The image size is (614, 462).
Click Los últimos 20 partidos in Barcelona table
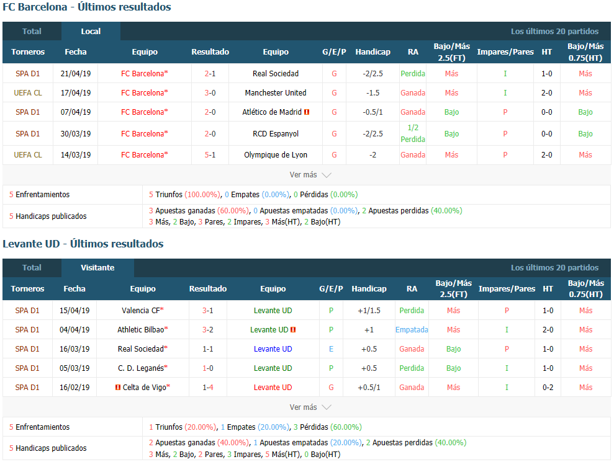pos(554,31)
